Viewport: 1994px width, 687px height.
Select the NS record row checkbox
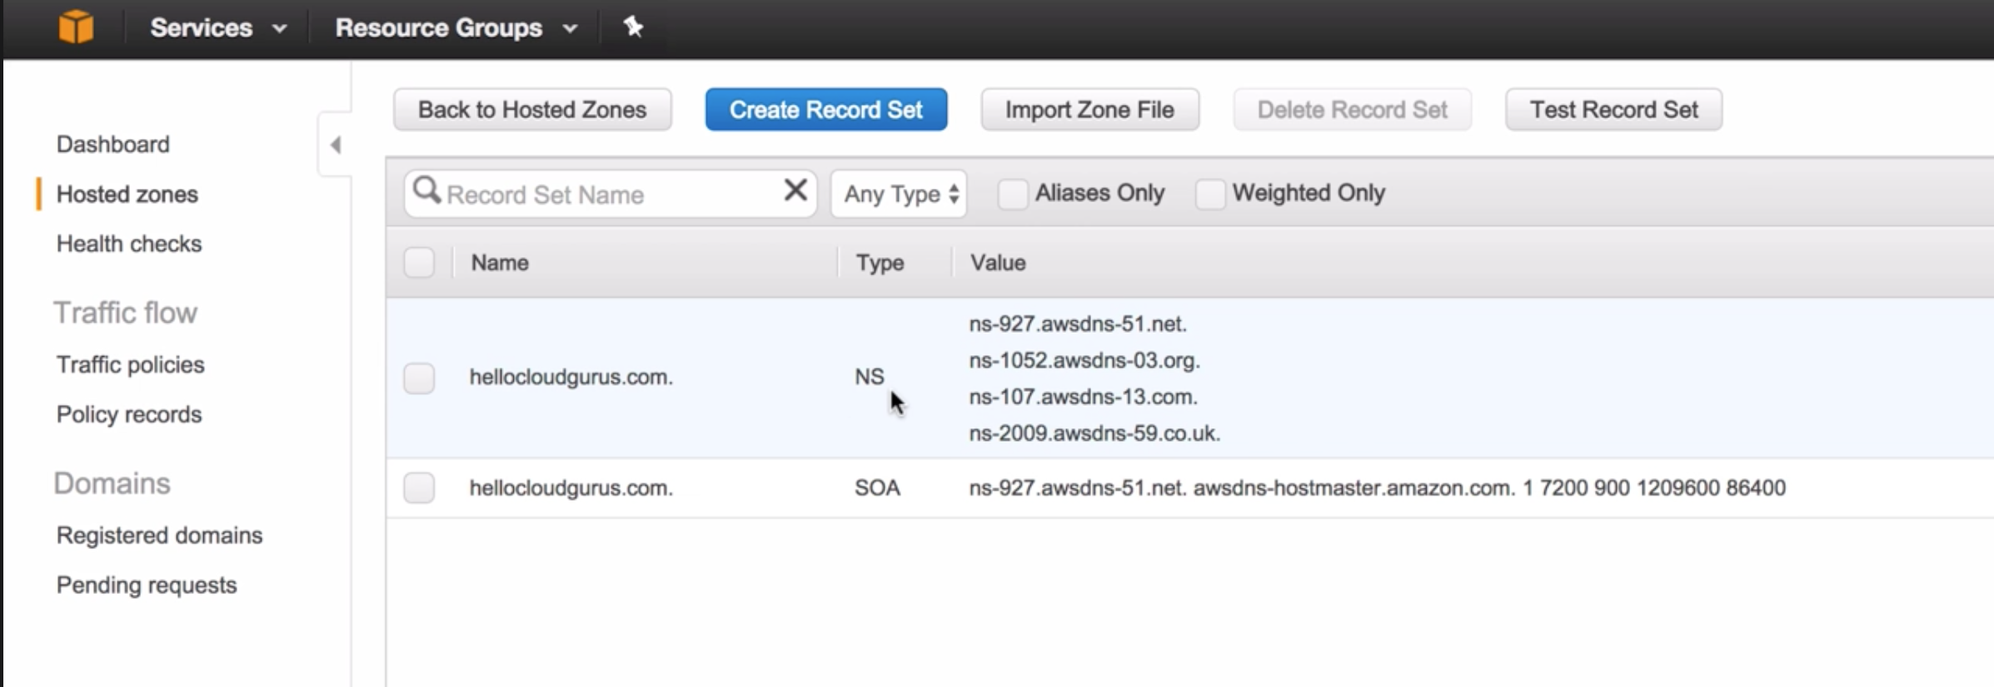point(419,378)
